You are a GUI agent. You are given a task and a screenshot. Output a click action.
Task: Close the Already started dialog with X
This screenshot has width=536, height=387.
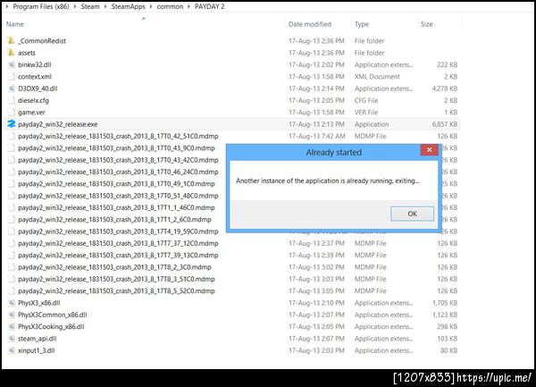coord(430,150)
